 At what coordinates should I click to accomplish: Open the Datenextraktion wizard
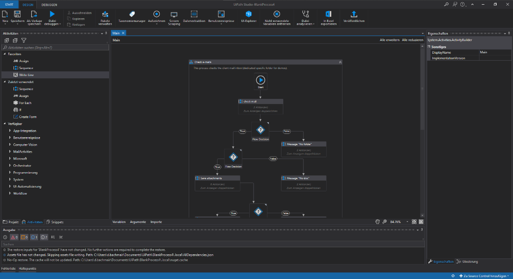[194, 17]
